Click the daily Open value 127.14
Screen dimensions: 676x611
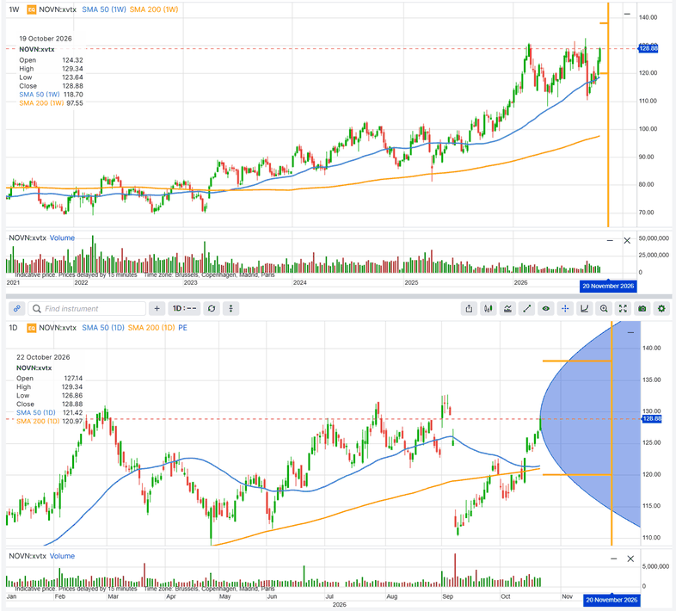point(73,379)
